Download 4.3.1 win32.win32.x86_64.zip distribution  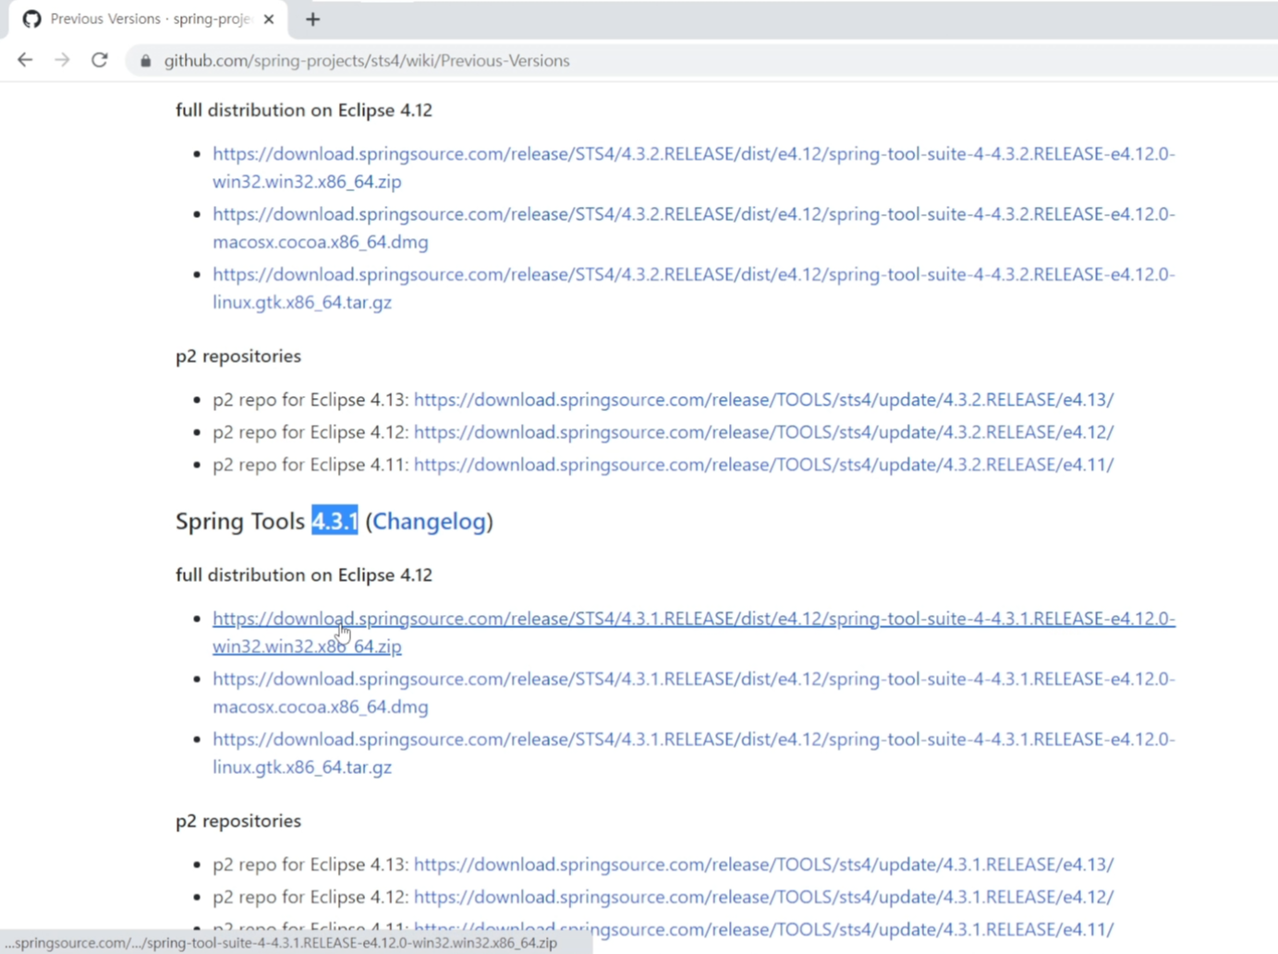click(x=694, y=632)
